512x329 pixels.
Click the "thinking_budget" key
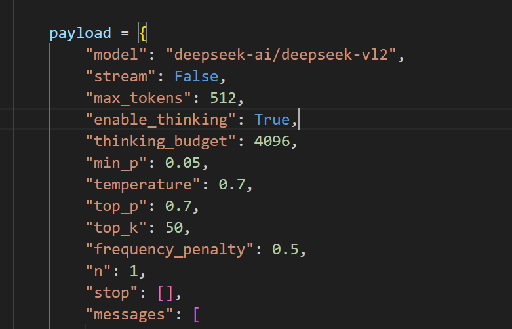[x=161, y=142]
